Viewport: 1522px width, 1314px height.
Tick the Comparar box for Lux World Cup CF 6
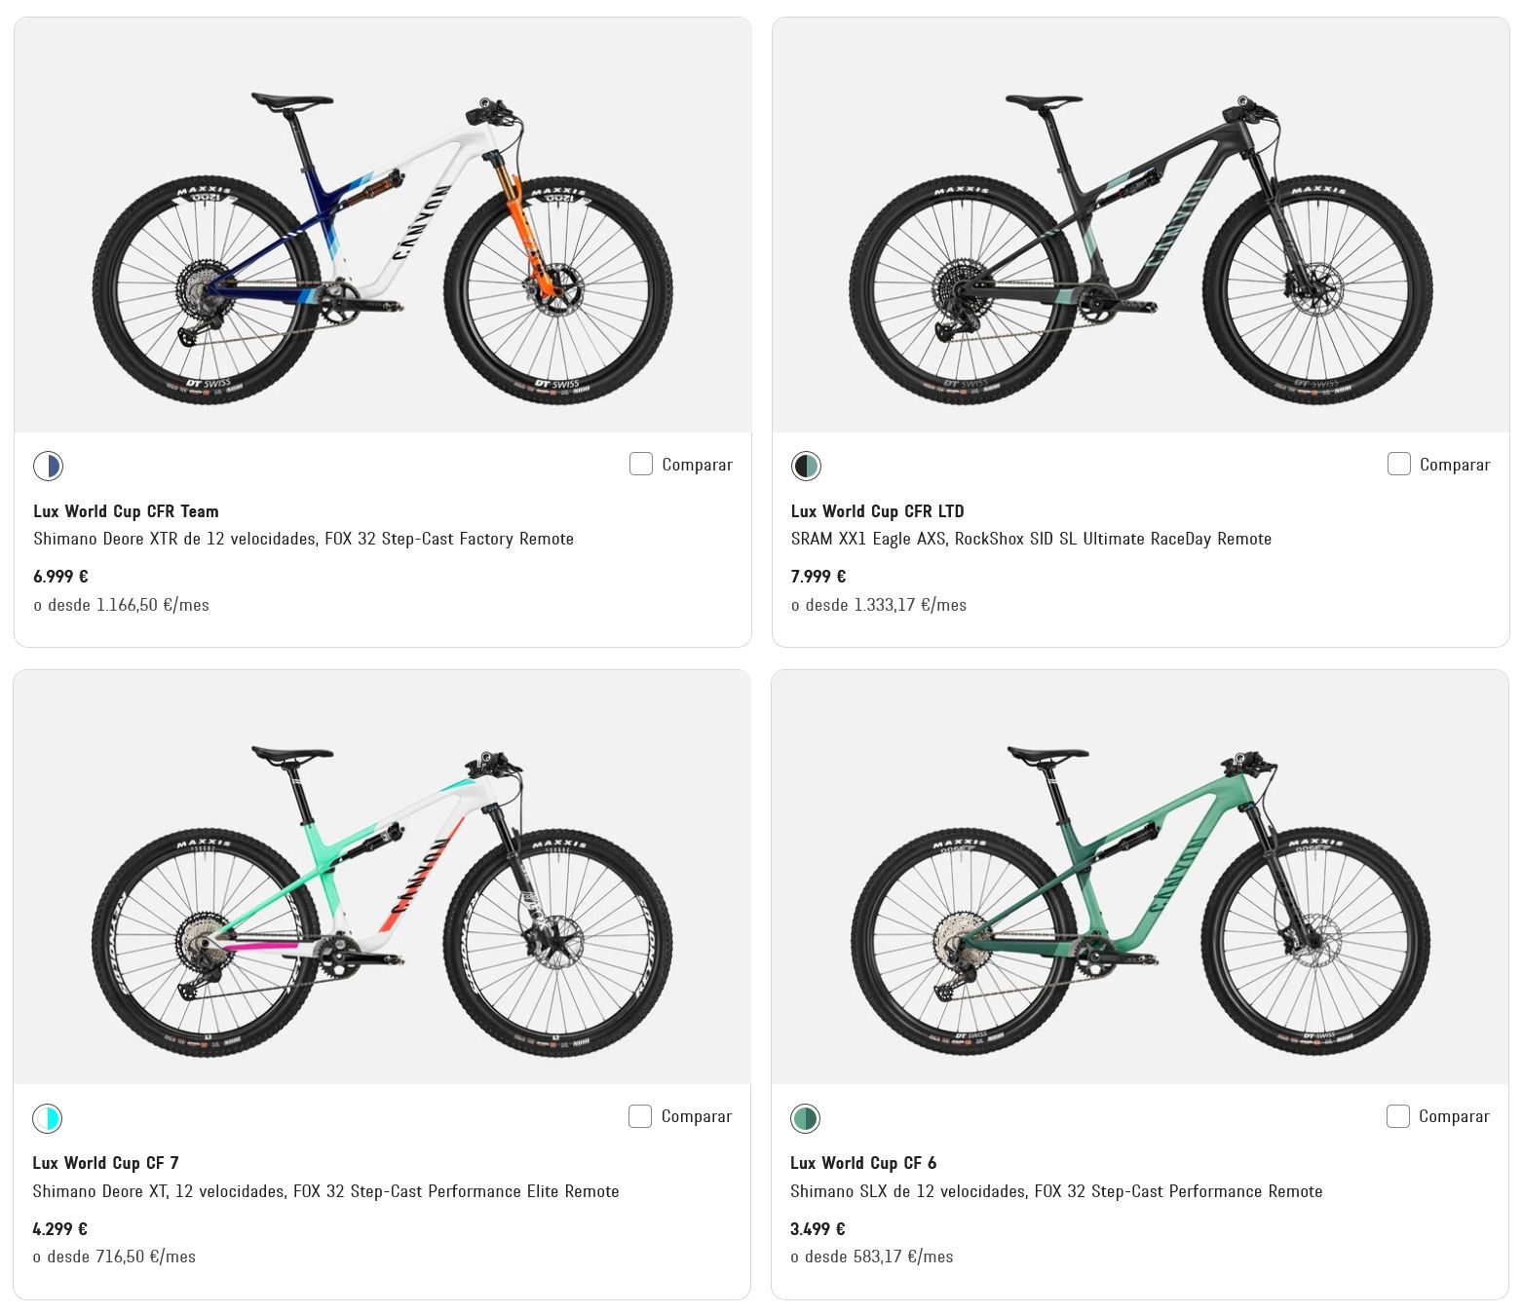[1398, 1115]
